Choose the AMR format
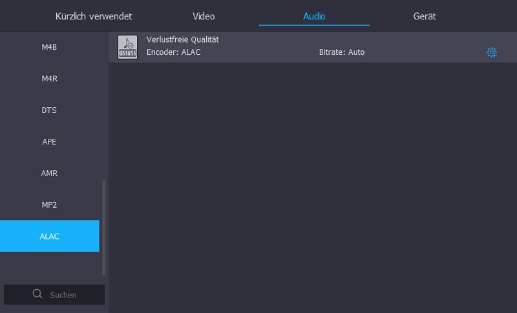This screenshot has width=517, height=313. coord(50,173)
